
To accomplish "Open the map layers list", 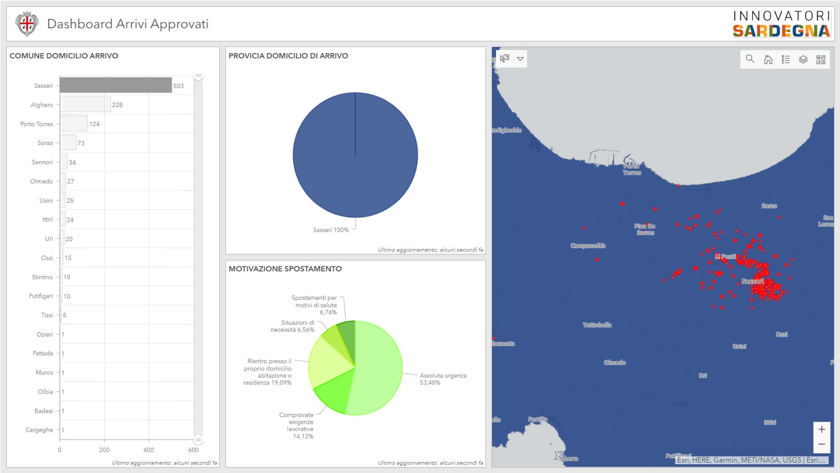I will coord(803,59).
